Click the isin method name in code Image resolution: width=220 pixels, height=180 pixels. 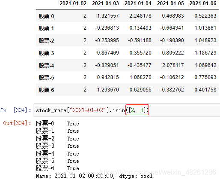click(119, 110)
